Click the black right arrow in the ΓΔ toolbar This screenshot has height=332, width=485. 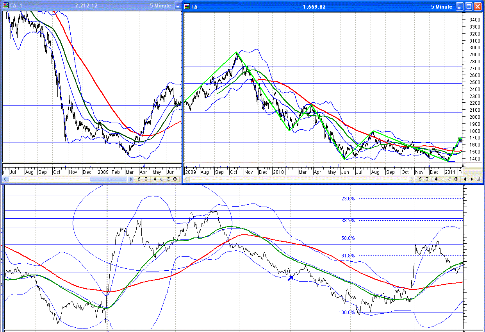(x=472, y=179)
